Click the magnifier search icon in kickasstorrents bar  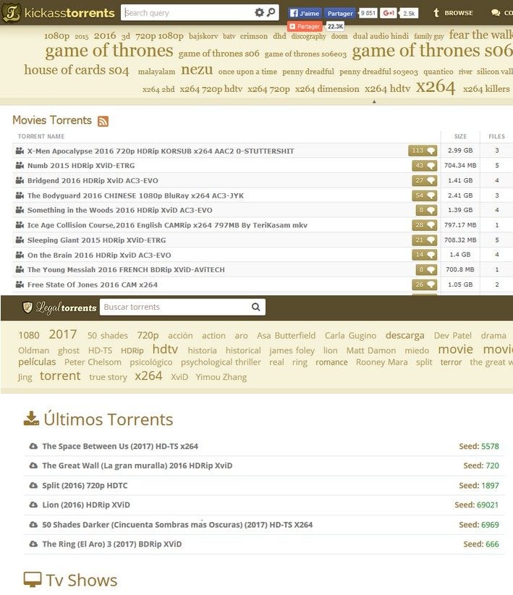click(271, 12)
